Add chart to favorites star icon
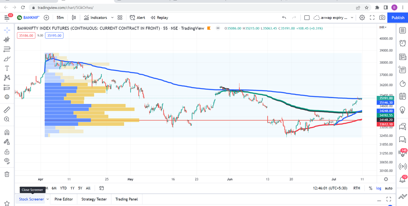Viewport: 408px width, 206px height. coord(7,203)
